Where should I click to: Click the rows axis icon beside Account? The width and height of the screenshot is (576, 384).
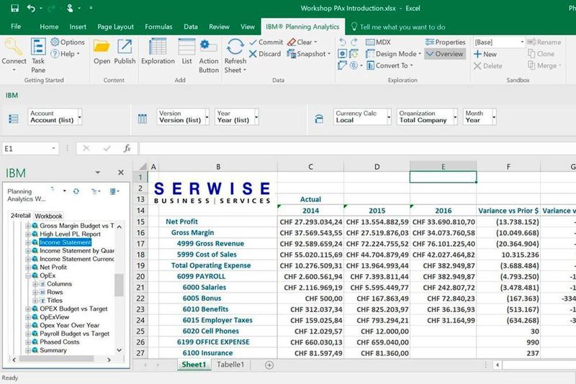(x=14, y=119)
